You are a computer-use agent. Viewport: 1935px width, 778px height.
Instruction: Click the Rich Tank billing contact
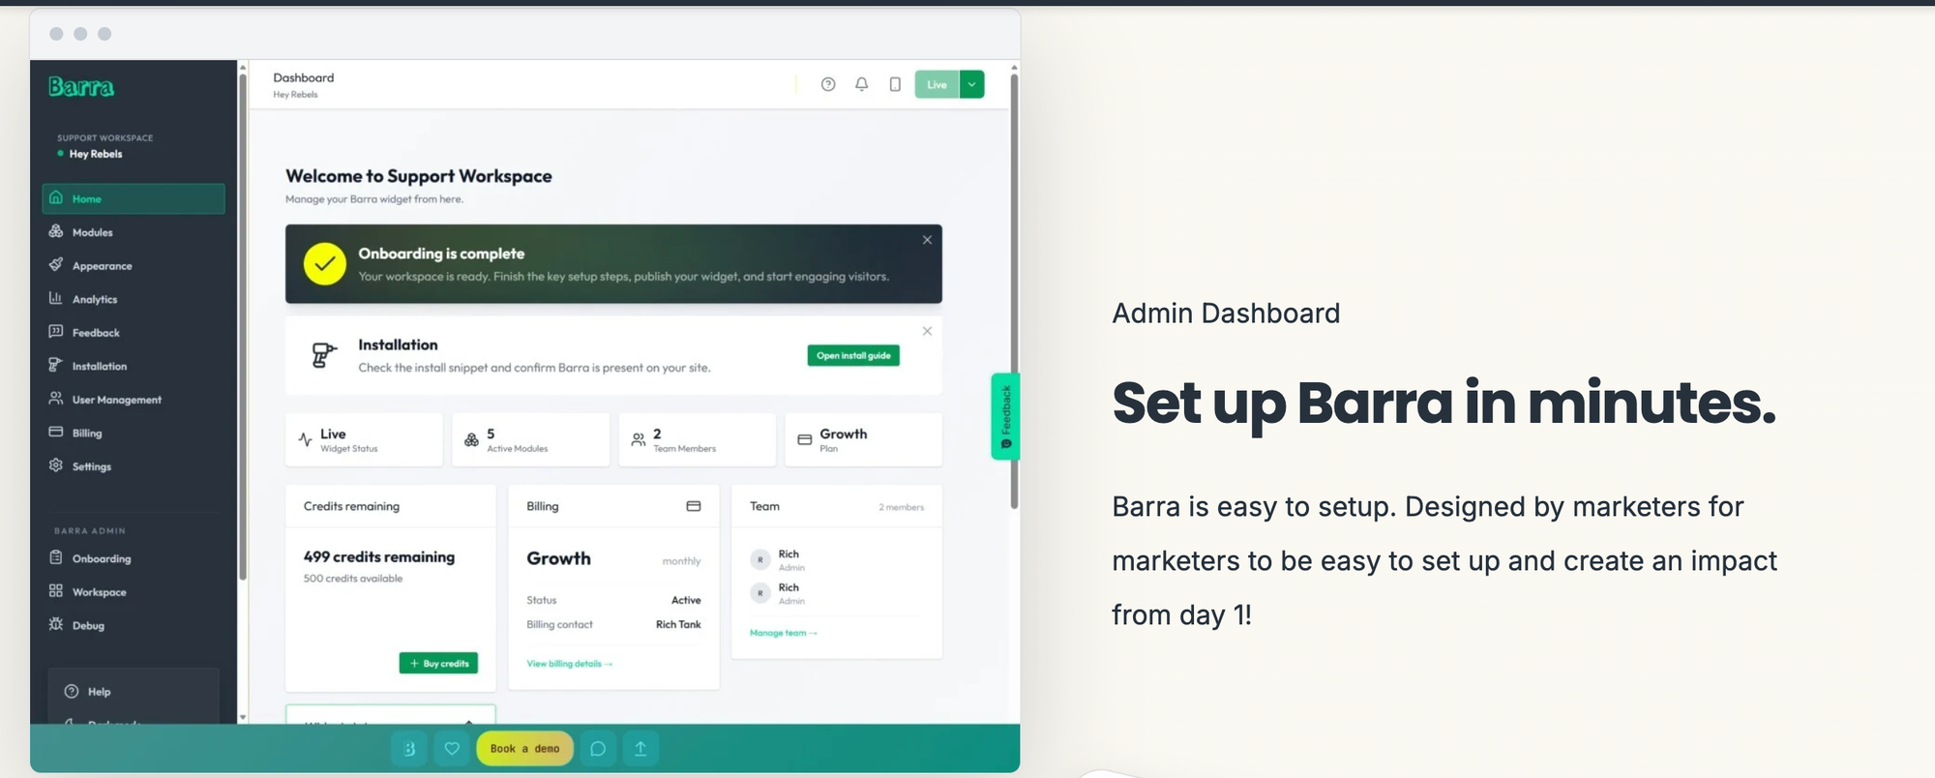[x=678, y=624]
